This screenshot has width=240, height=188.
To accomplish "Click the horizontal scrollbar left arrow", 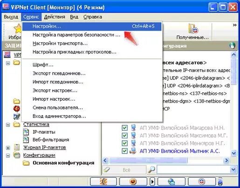I will pos(105,160).
